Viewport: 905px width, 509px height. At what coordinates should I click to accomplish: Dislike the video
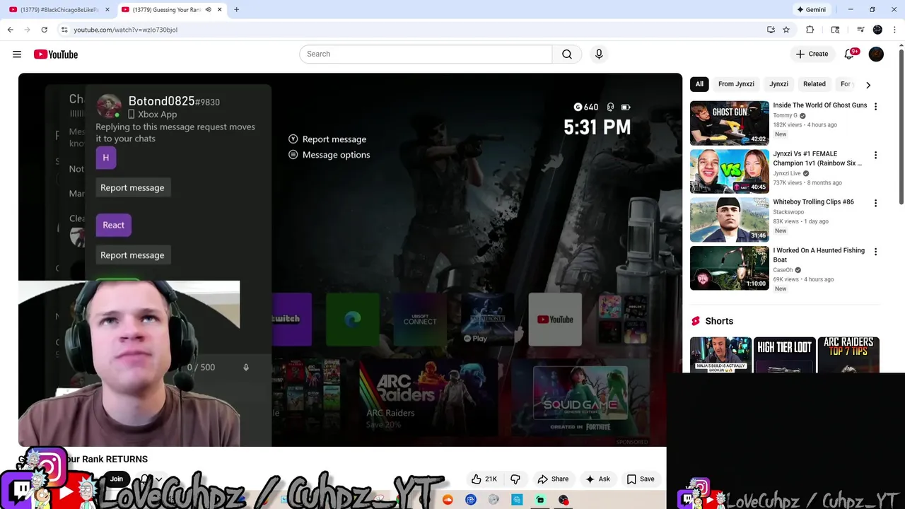pos(515,479)
